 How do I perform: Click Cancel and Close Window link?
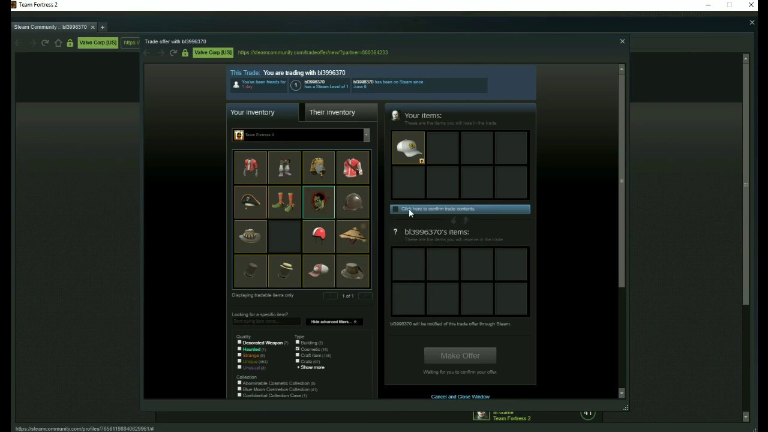pyautogui.click(x=460, y=397)
